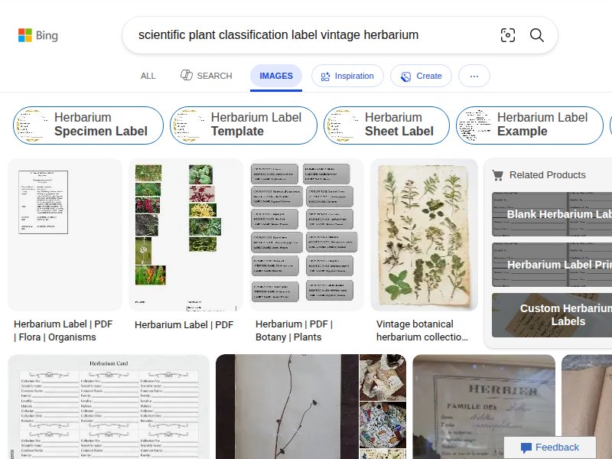Open the Herbarium Label Template suggestion
This screenshot has width=612, height=459.
click(x=243, y=125)
